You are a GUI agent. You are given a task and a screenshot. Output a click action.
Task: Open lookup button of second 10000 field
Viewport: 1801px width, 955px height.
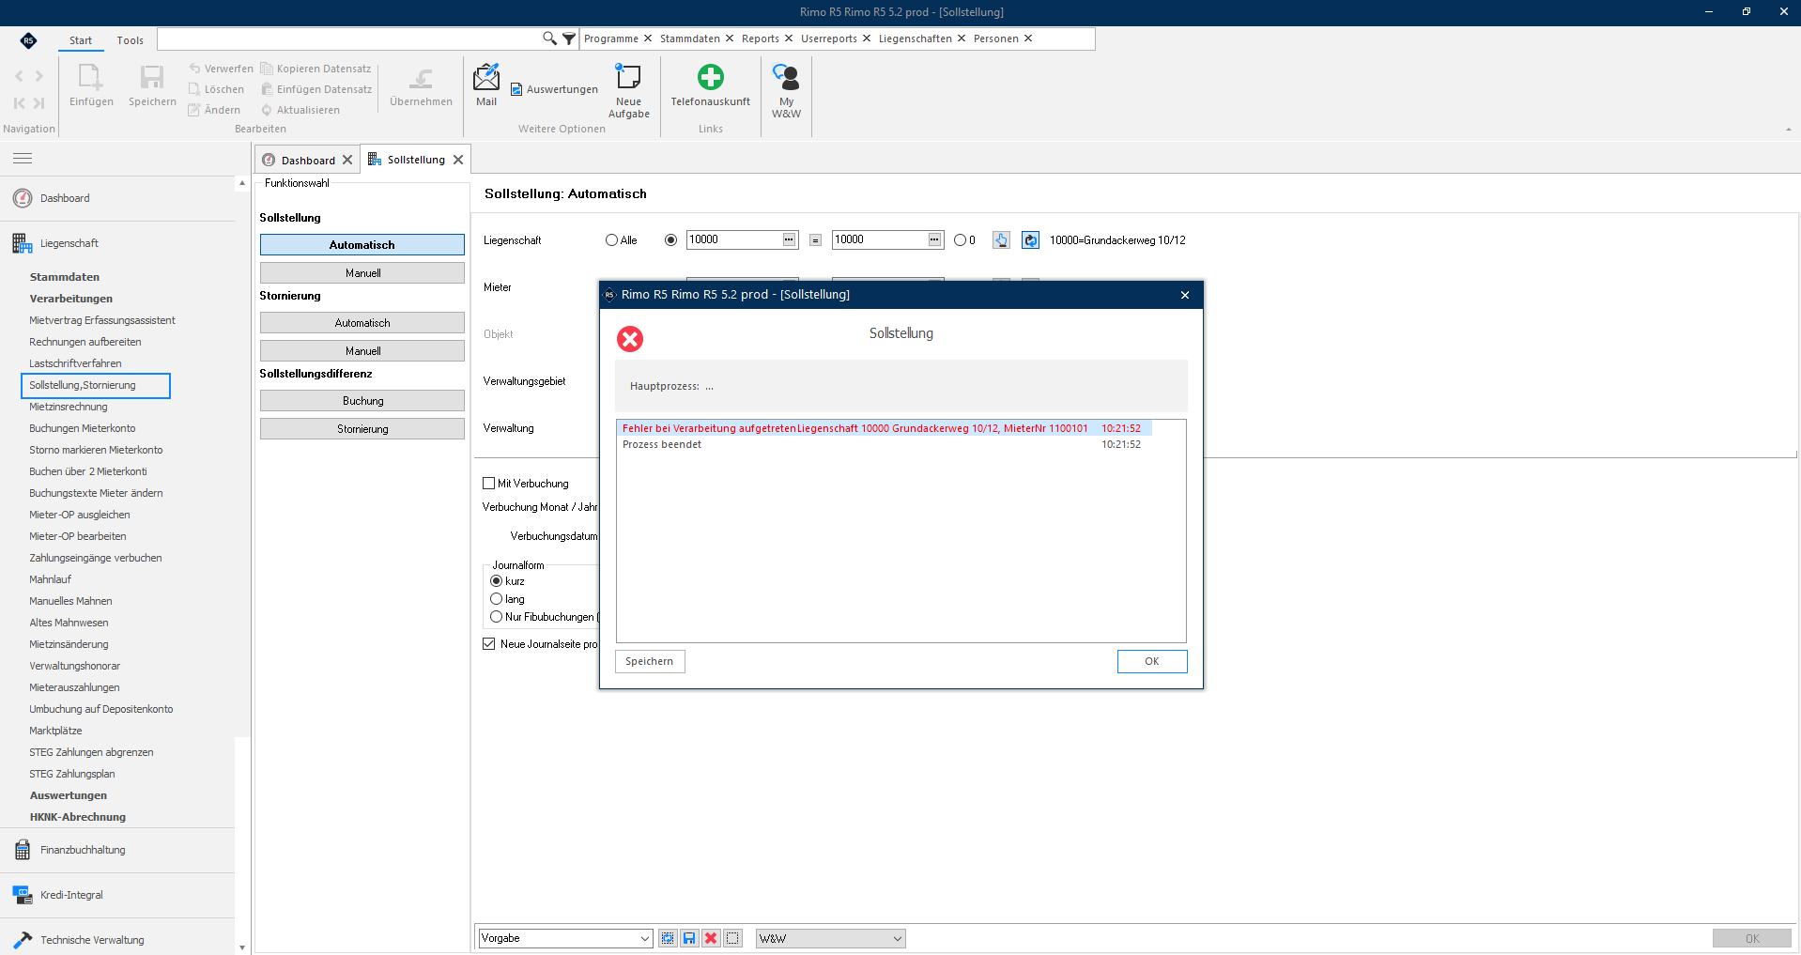934,239
